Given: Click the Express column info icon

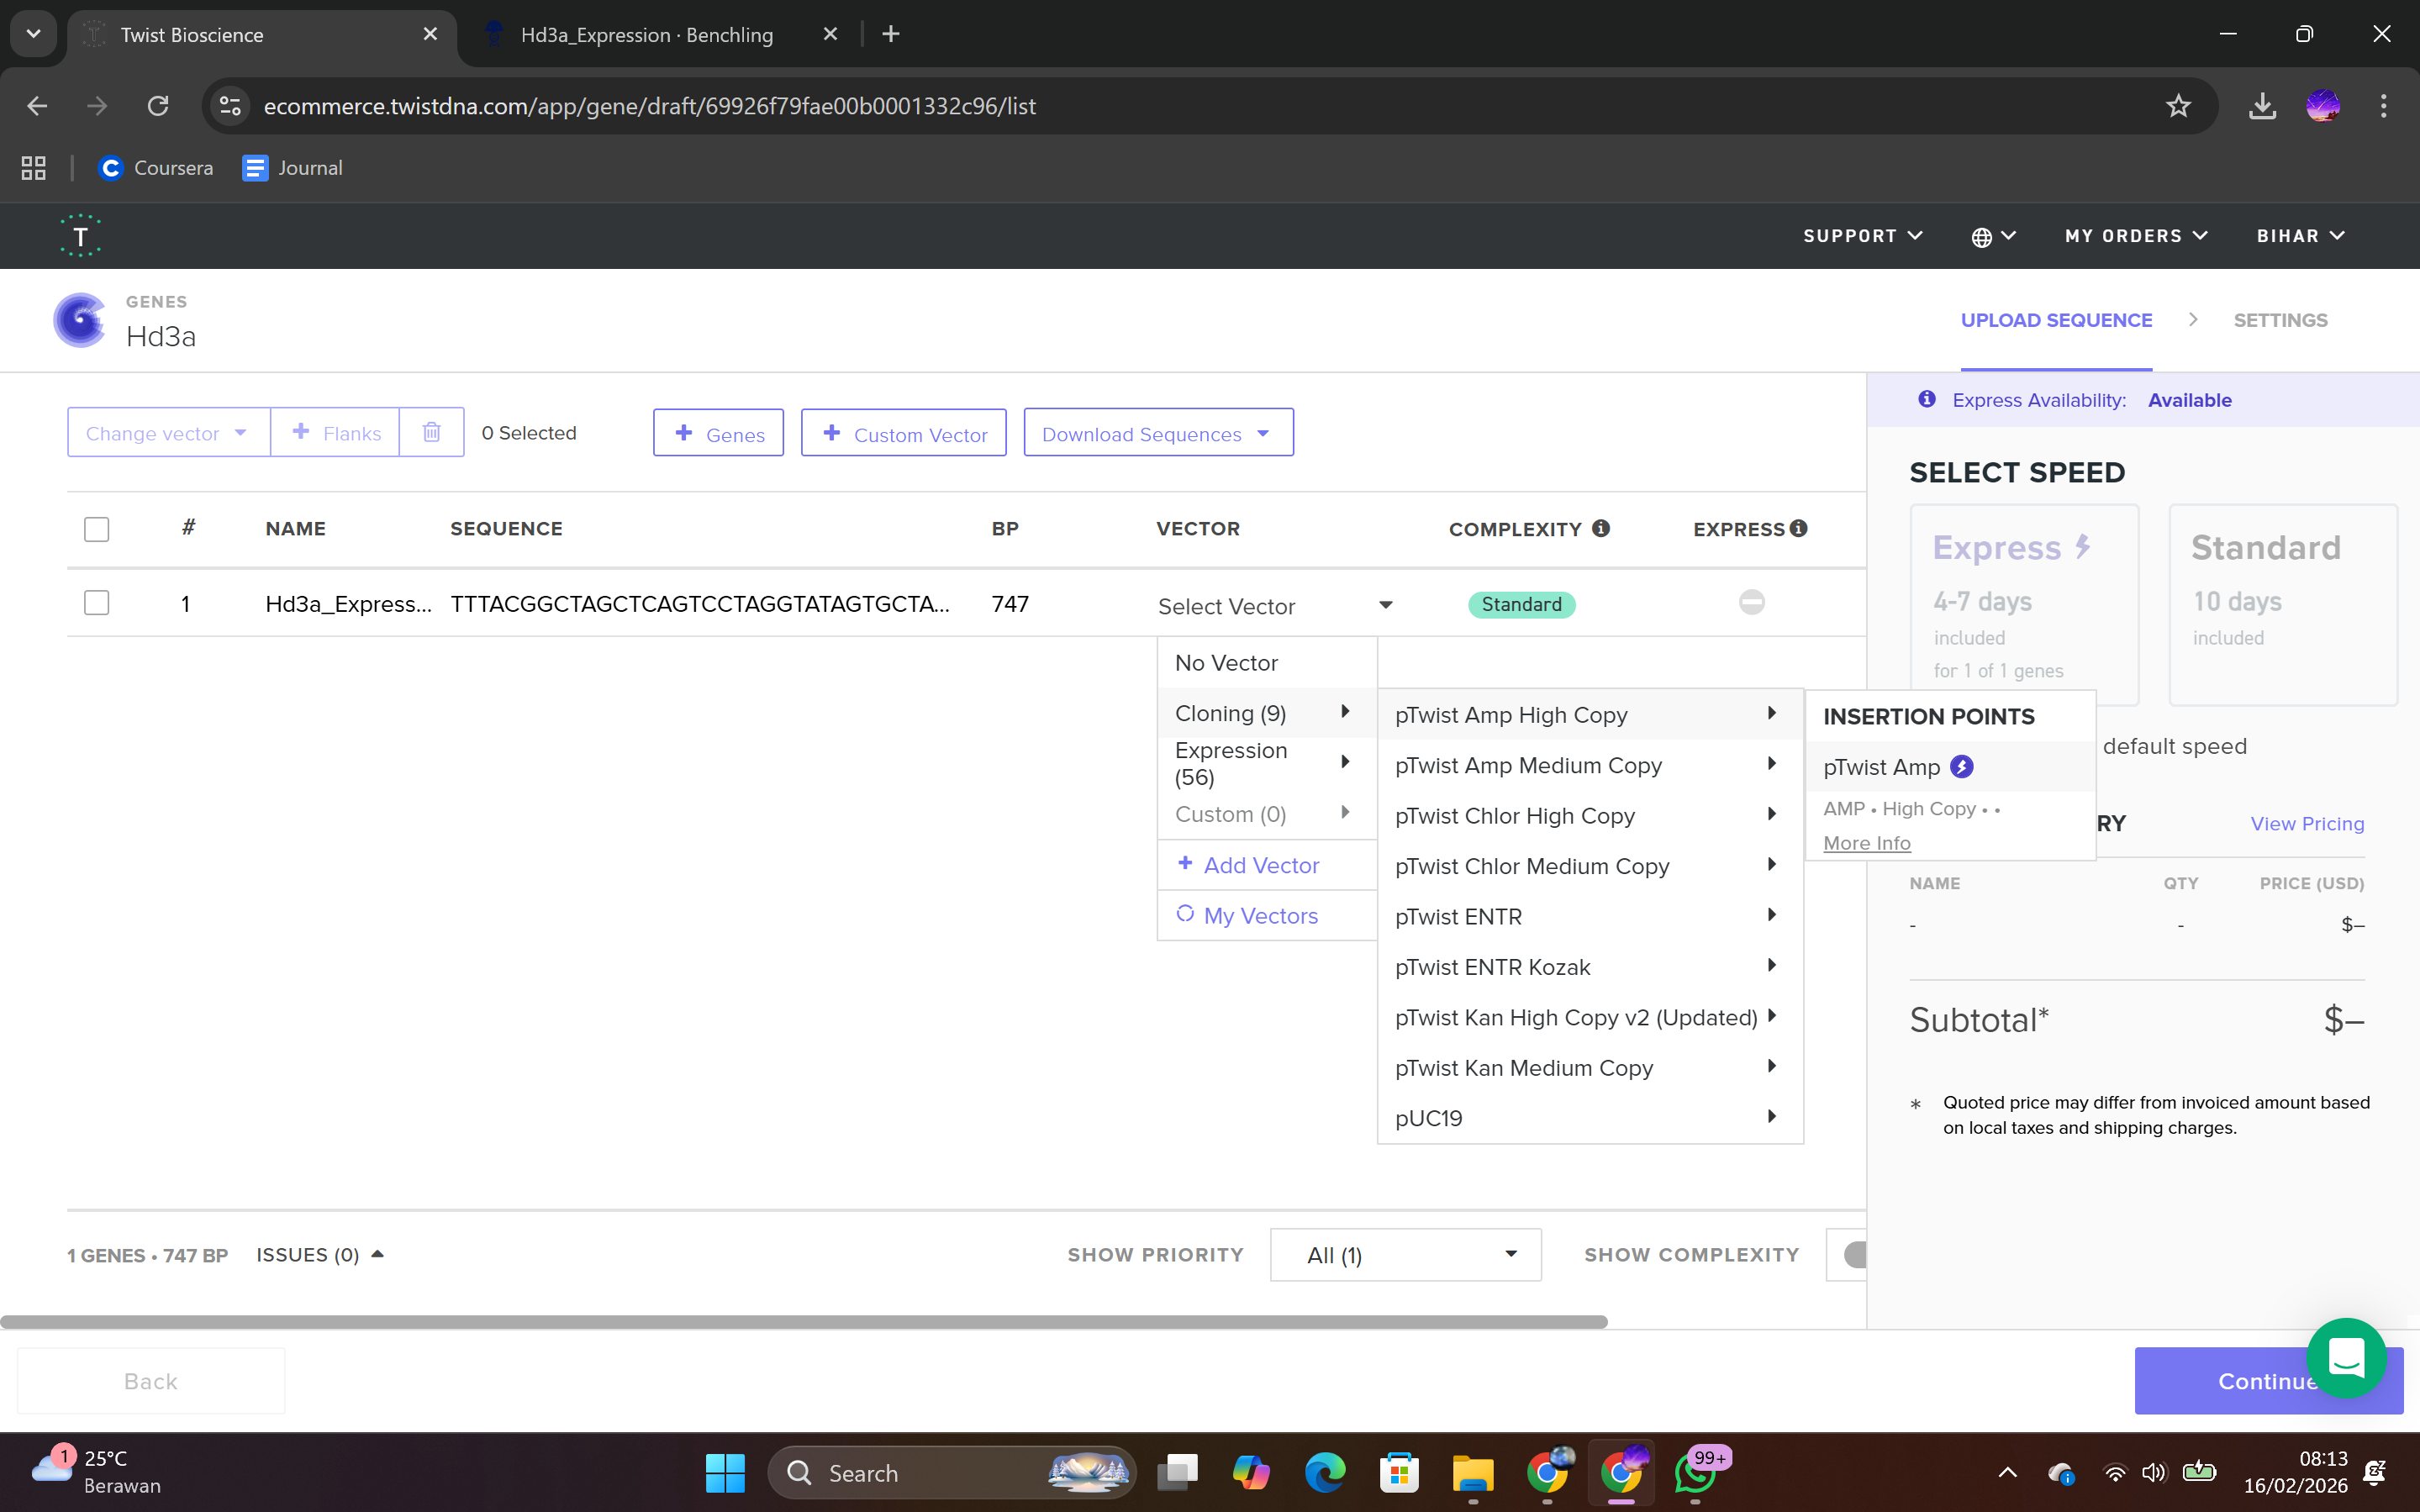Looking at the screenshot, I should coord(1799,528).
